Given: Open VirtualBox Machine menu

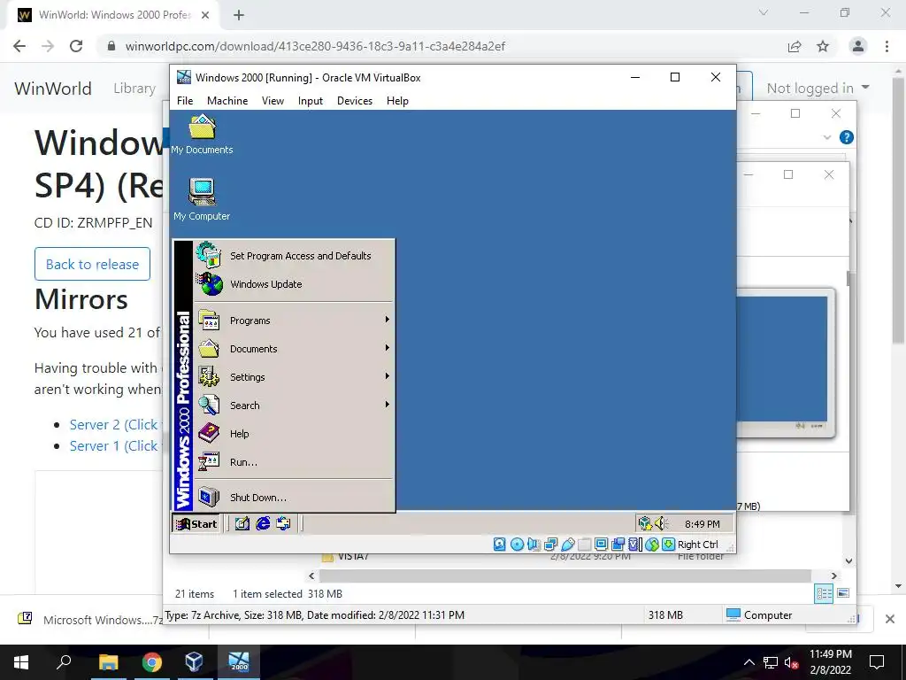Looking at the screenshot, I should pyautogui.click(x=227, y=101).
